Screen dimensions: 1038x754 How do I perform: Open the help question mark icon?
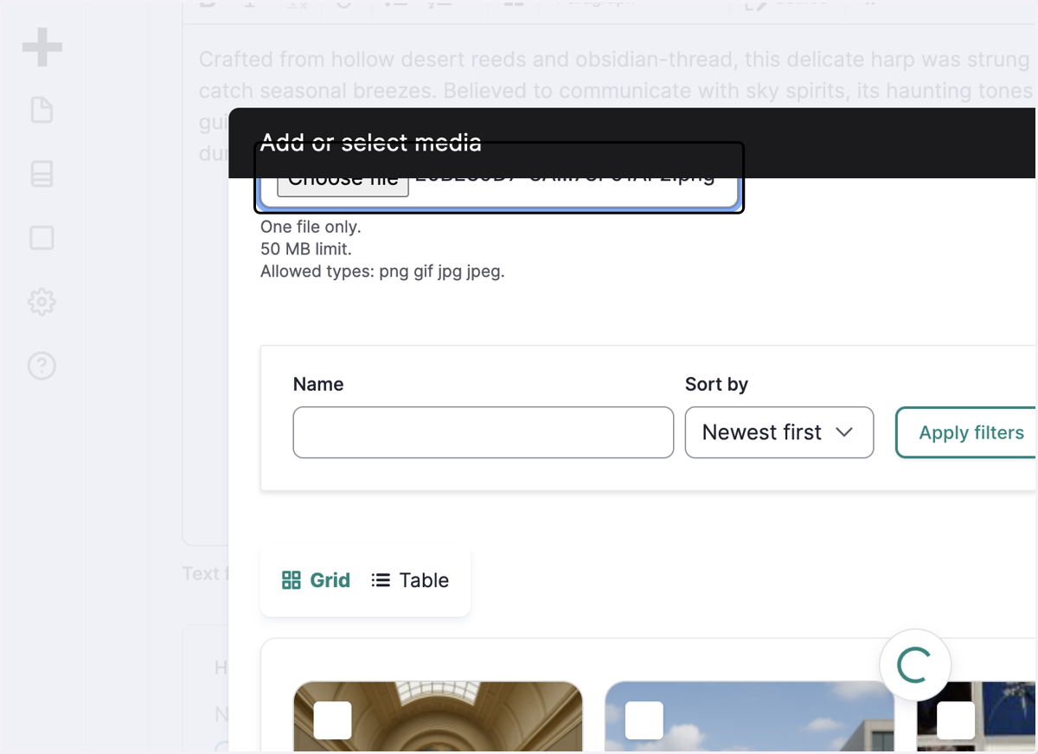point(42,366)
